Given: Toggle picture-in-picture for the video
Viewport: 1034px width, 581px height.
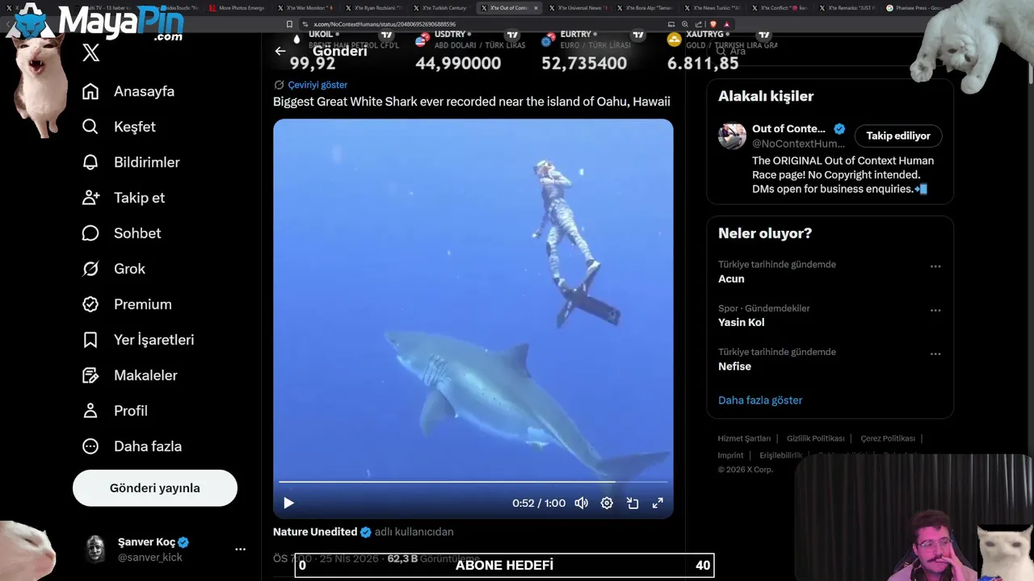Looking at the screenshot, I should tap(633, 503).
